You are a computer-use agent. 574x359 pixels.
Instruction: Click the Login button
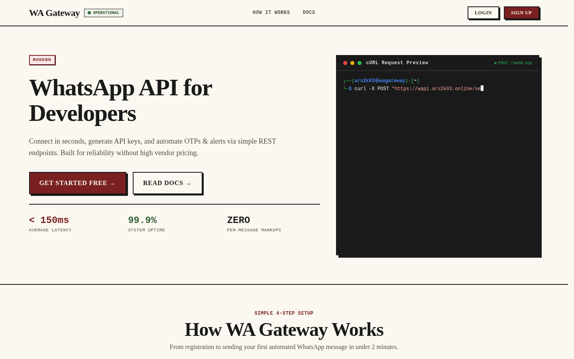483,13
